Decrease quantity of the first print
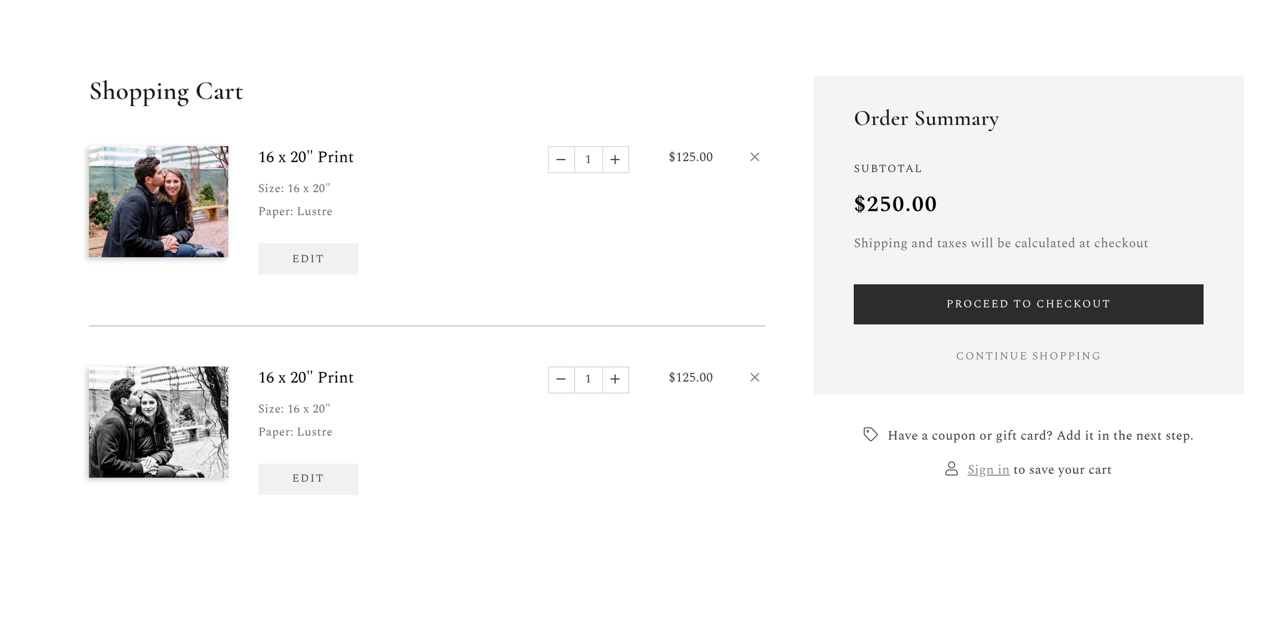This screenshot has width=1281, height=629. pyautogui.click(x=561, y=159)
